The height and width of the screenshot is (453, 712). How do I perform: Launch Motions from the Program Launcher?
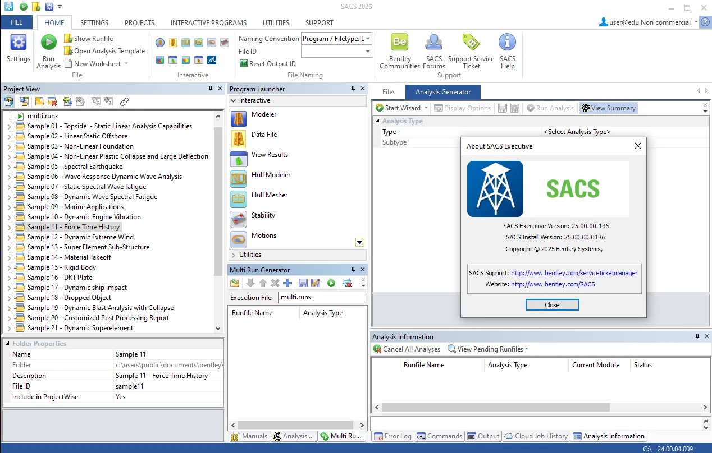[x=264, y=235]
